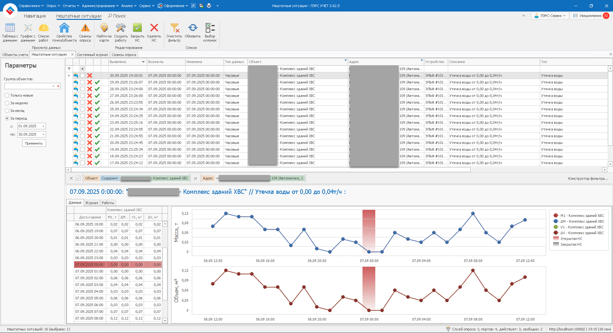Expand the start date picker 01.09.2025

tap(44, 126)
